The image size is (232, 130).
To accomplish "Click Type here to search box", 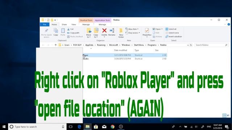I will 37,127.
